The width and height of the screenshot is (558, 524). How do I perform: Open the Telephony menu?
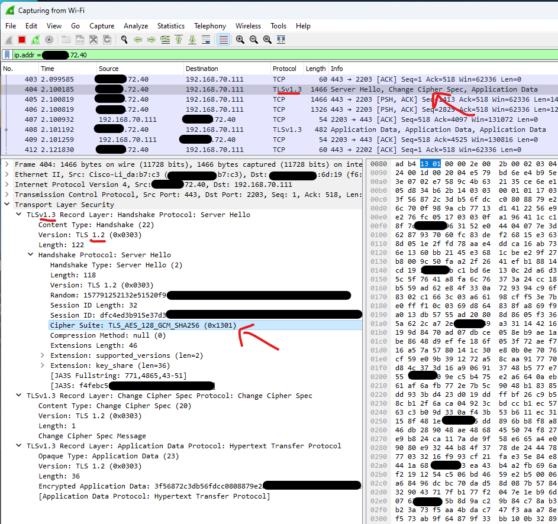tap(210, 26)
